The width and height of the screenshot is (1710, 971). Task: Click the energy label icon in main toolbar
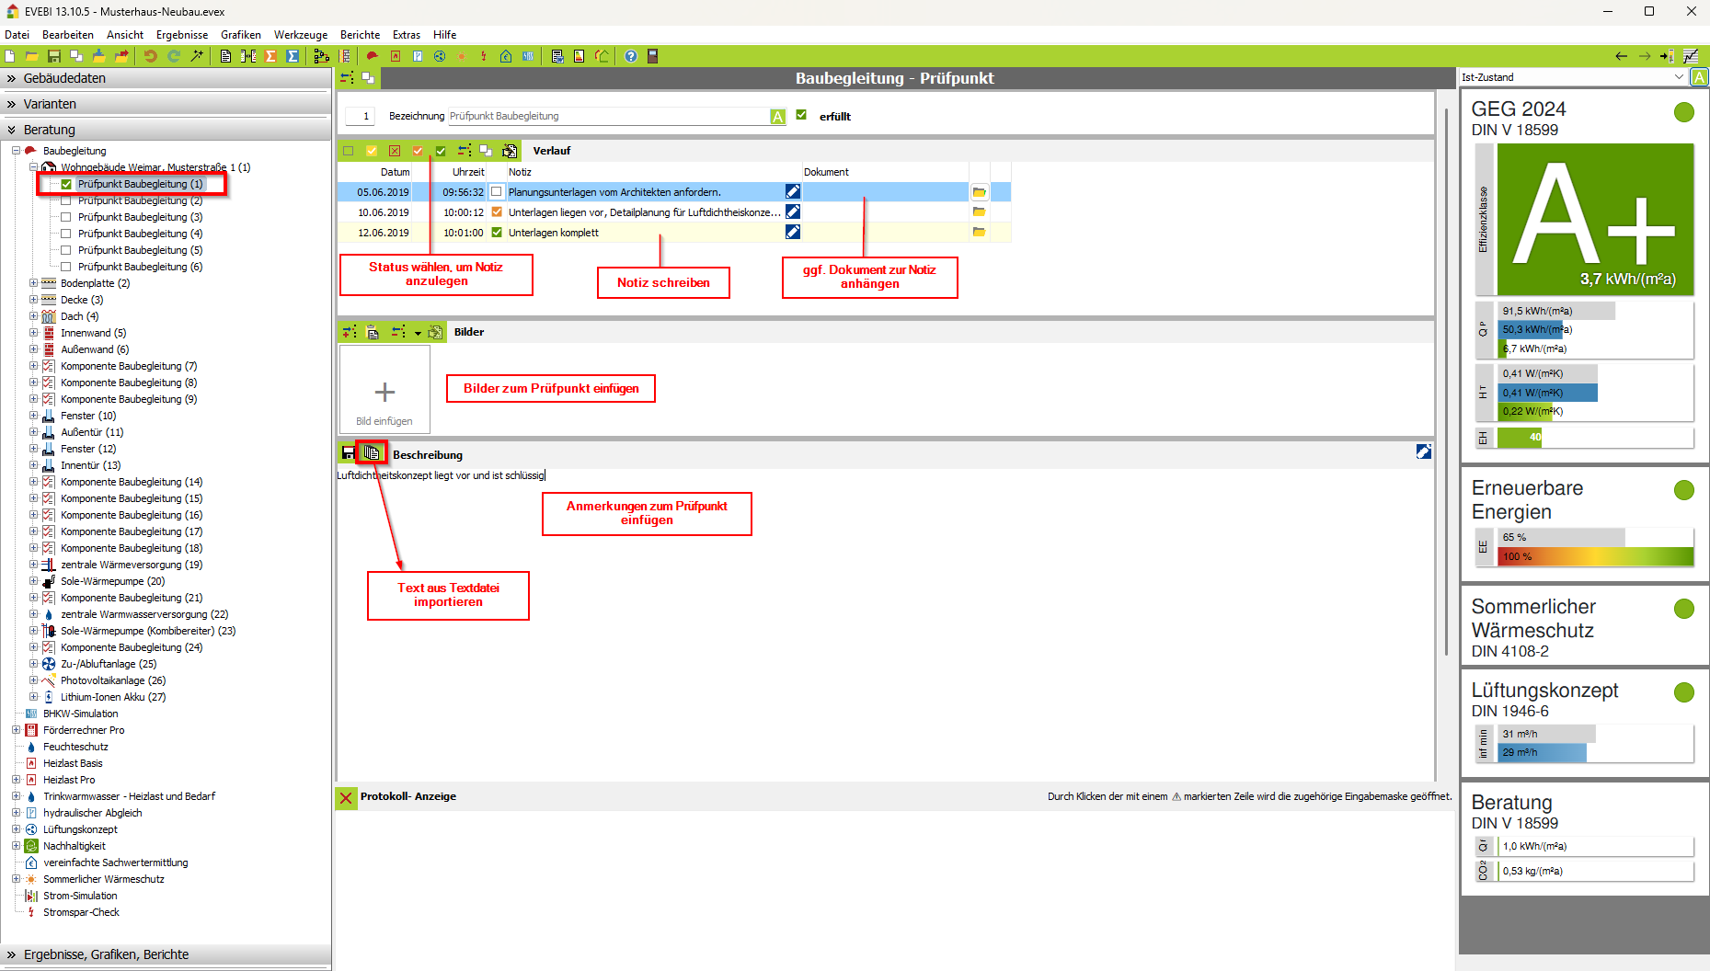[x=579, y=56]
